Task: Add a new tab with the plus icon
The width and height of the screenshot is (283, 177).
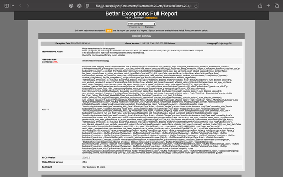Action: (268, 6)
